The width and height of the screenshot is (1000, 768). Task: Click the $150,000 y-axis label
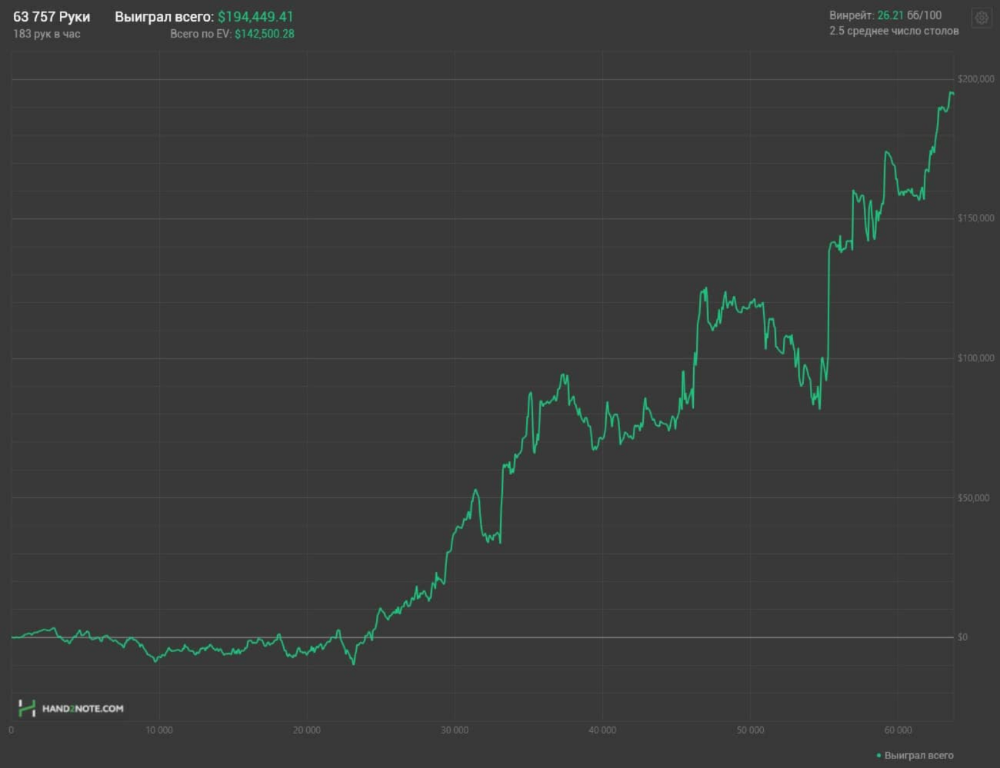pos(975,218)
